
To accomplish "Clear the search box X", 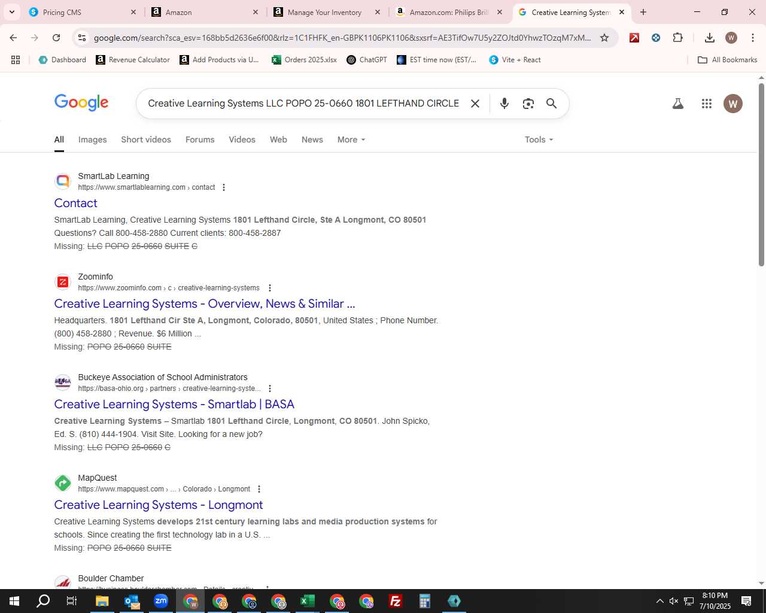I will (475, 104).
